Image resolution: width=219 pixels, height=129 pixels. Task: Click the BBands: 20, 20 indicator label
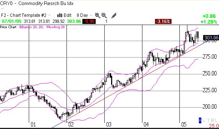click(31, 27)
